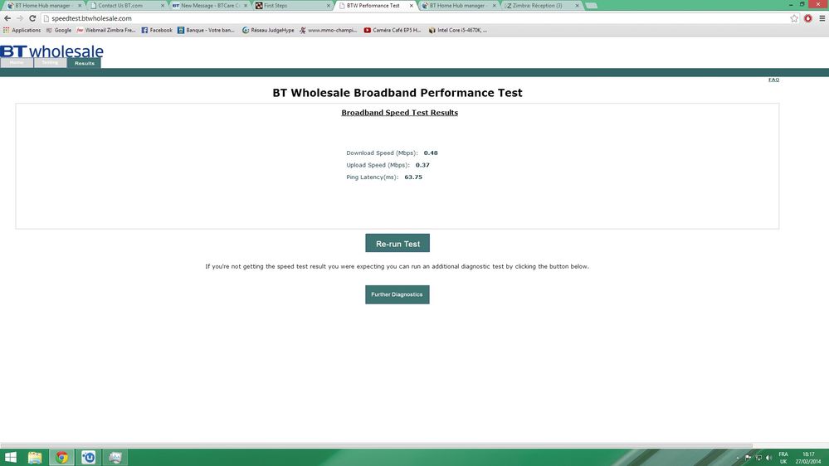Switch to second BT Home Hub manager tab
The height and width of the screenshot is (466, 829).
click(456, 5)
